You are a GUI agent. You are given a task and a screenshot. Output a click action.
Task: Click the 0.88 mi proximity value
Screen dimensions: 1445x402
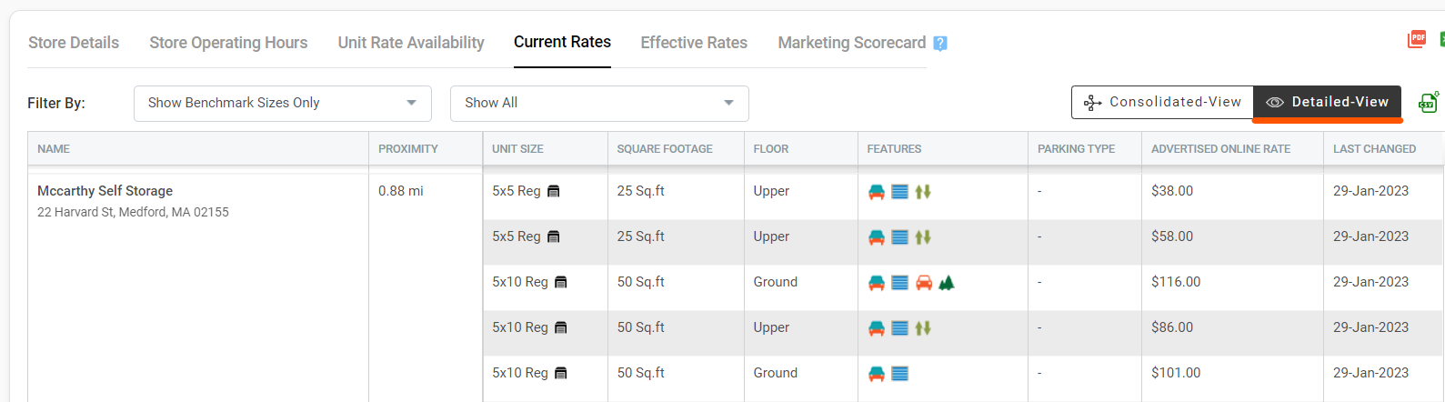click(401, 191)
